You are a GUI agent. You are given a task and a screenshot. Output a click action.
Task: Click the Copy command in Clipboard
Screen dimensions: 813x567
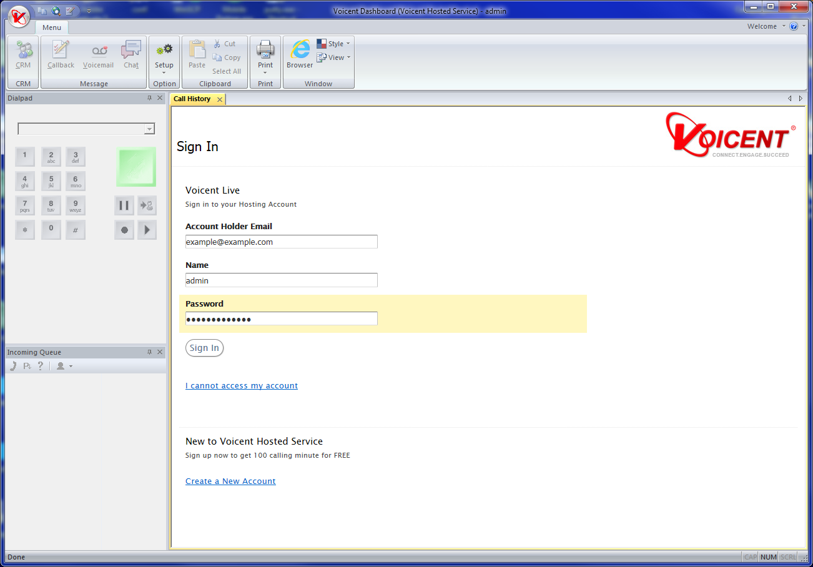(x=226, y=57)
